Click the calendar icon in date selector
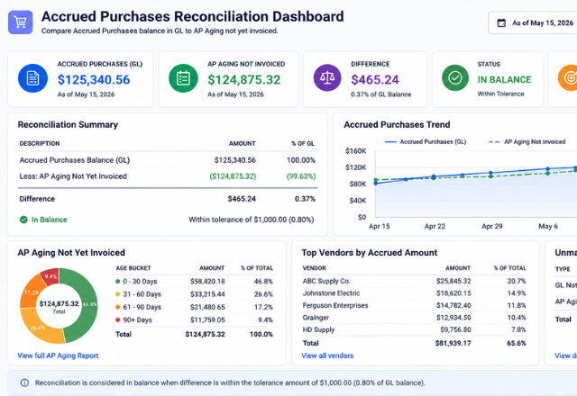 (501, 22)
